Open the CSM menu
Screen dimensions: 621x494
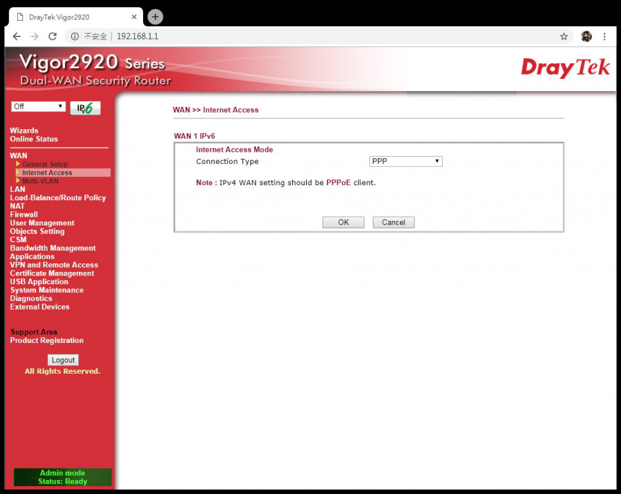coord(18,240)
